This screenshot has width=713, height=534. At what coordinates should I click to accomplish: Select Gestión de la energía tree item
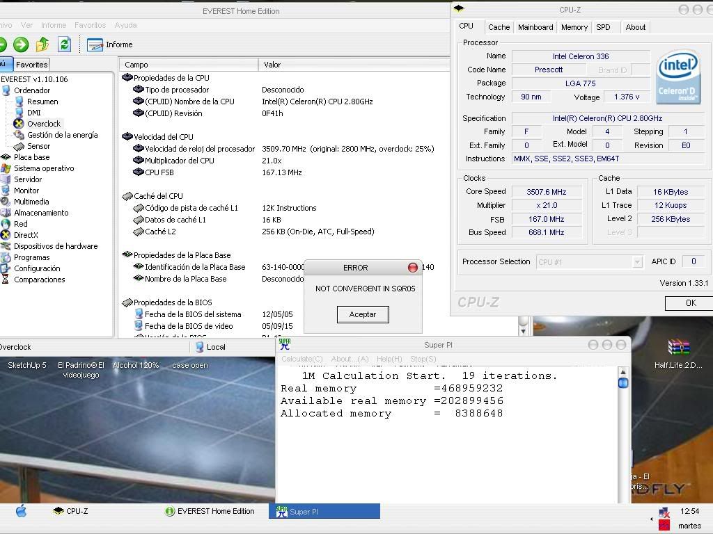[x=62, y=135]
